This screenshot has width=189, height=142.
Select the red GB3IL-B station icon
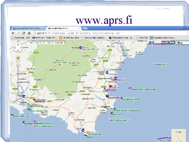(x=34, y=100)
